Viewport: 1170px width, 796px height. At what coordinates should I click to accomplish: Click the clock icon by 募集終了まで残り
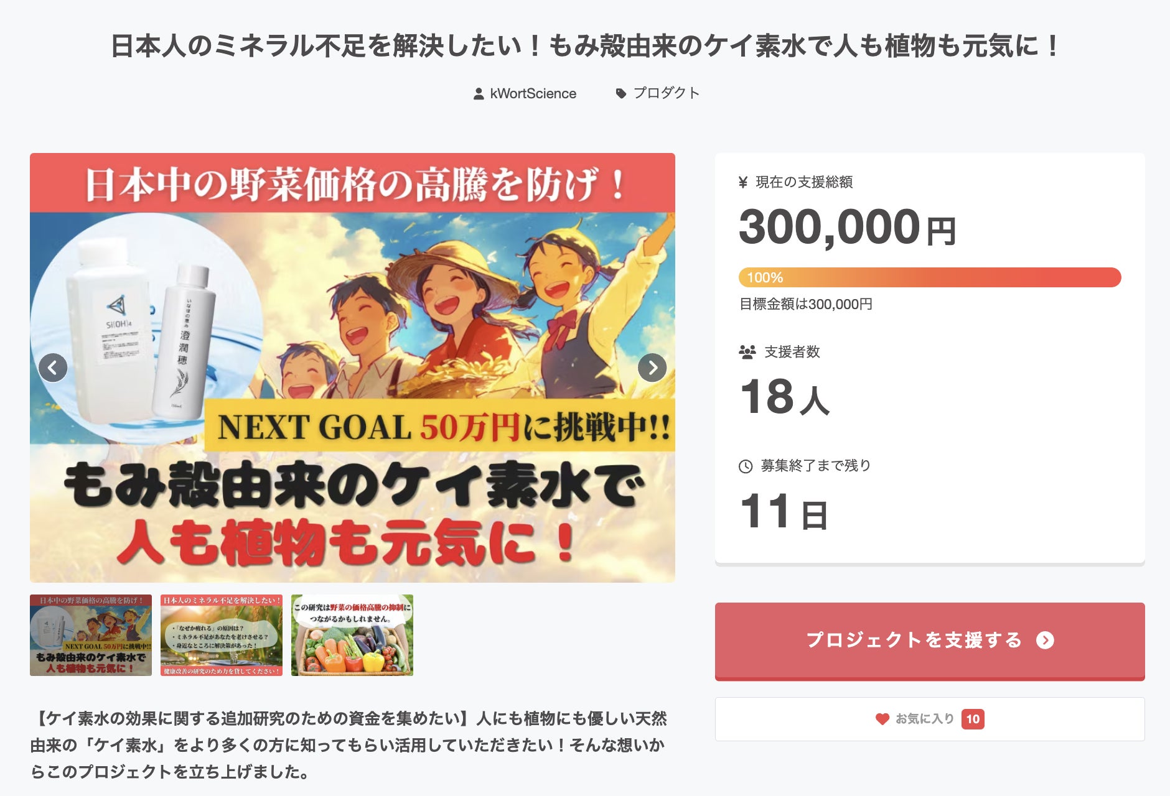pos(746,466)
